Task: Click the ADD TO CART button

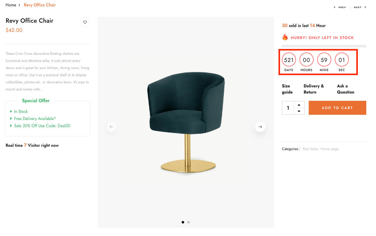Action: point(337,108)
